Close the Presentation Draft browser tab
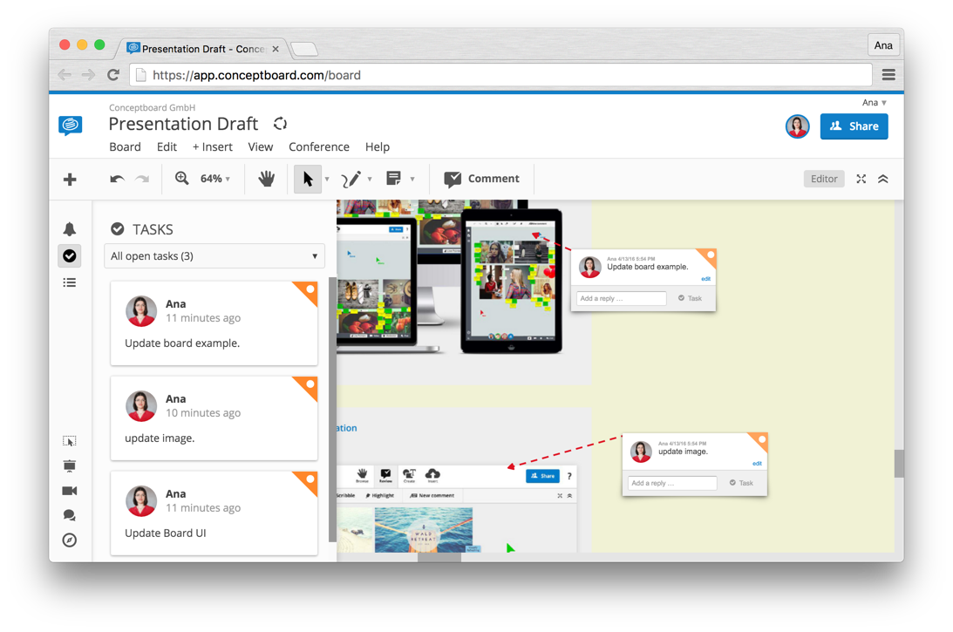 pyautogui.click(x=276, y=49)
